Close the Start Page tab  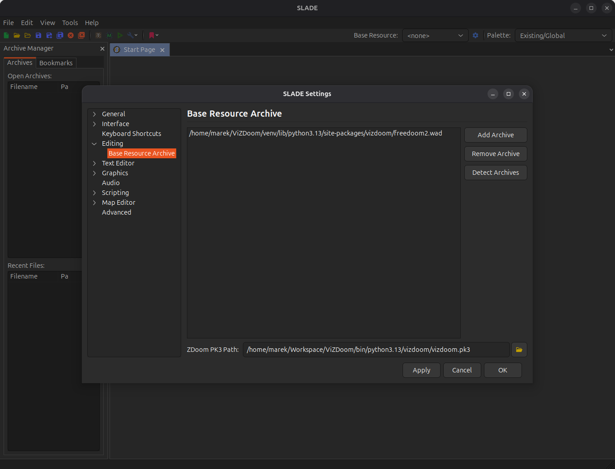coord(162,50)
